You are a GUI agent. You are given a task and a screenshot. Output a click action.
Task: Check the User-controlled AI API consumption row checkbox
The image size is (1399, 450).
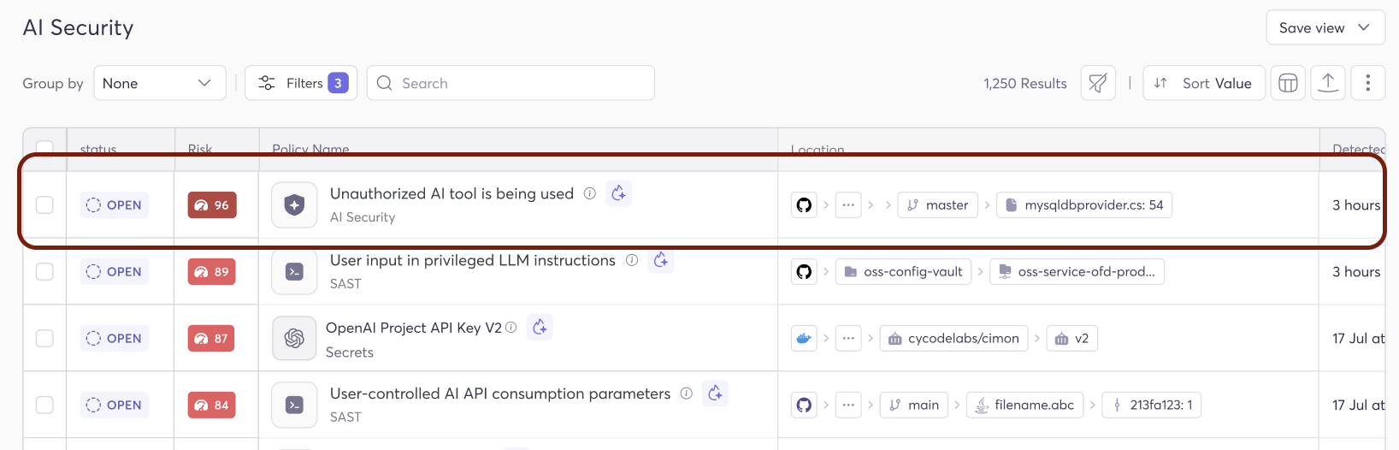(x=44, y=406)
